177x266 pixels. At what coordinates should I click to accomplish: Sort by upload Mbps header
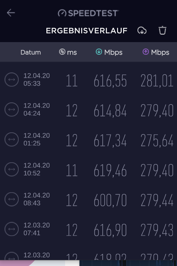(x=156, y=52)
